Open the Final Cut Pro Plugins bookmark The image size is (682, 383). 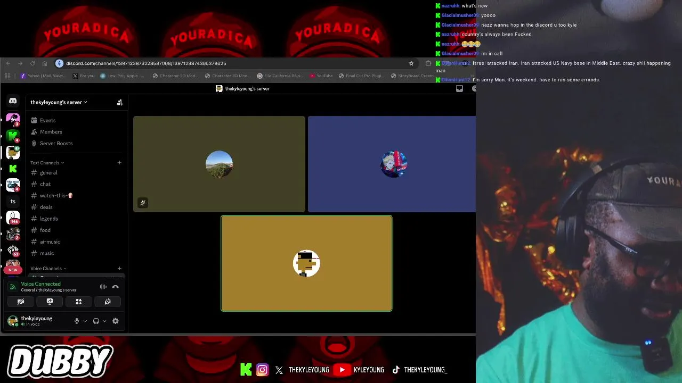(362, 76)
